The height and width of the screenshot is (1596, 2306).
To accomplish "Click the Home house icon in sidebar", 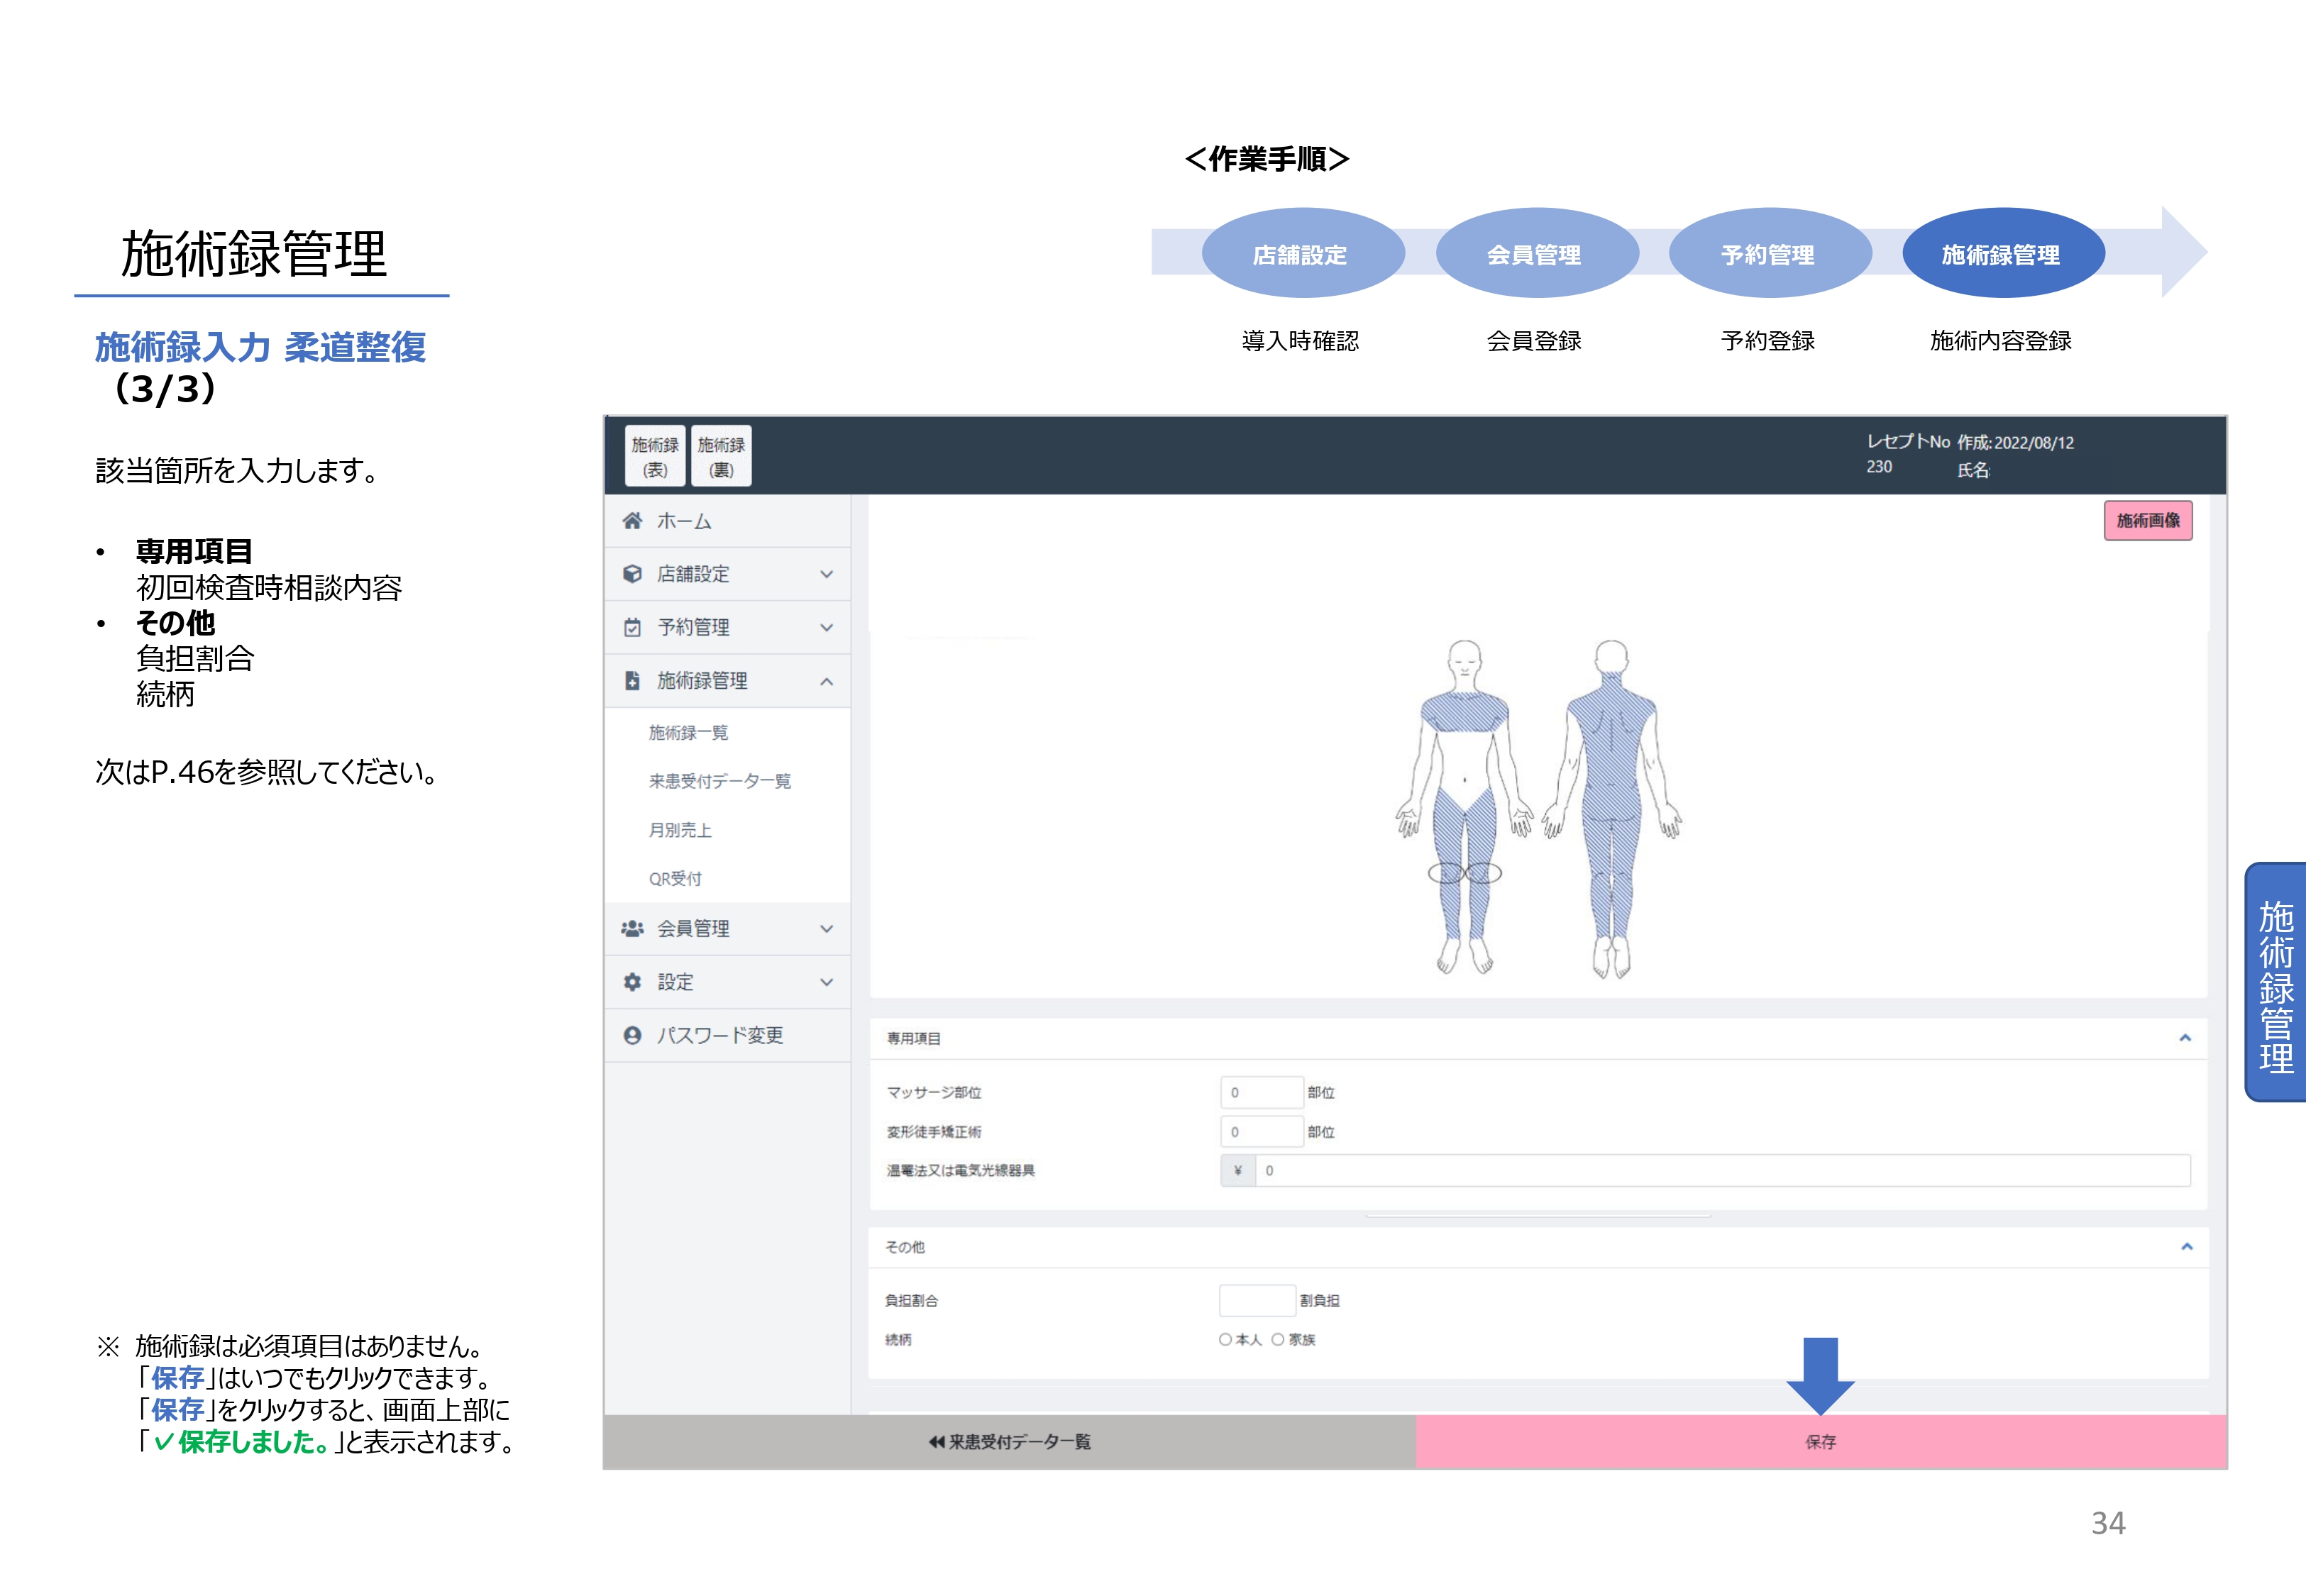I will pos(632,521).
